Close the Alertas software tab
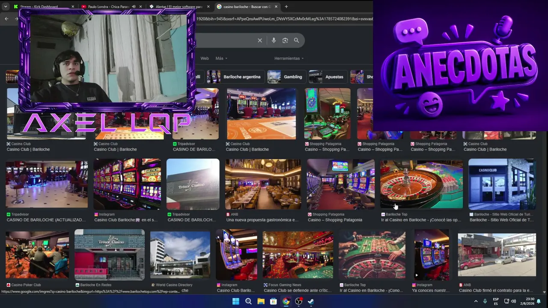548x308 pixels. [208, 7]
